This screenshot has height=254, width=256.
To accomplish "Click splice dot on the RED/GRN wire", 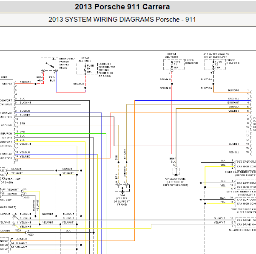I will (35, 84).
